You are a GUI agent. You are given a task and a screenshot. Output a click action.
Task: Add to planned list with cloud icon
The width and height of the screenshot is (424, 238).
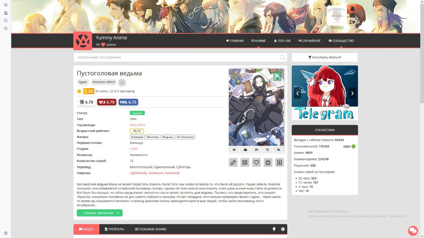(245, 150)
